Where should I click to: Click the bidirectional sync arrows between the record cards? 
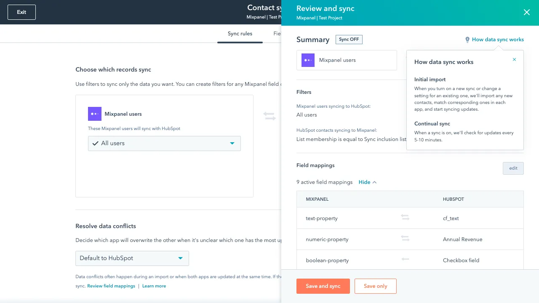click(x=269, y=116)
